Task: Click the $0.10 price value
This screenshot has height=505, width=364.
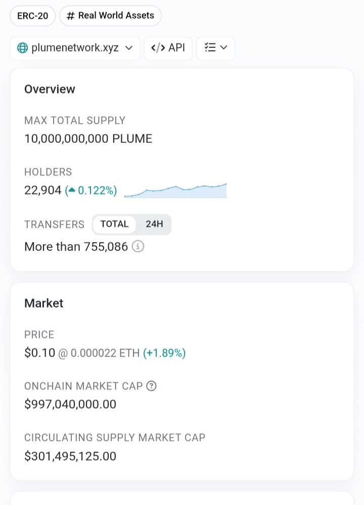Action: point(39,352)
